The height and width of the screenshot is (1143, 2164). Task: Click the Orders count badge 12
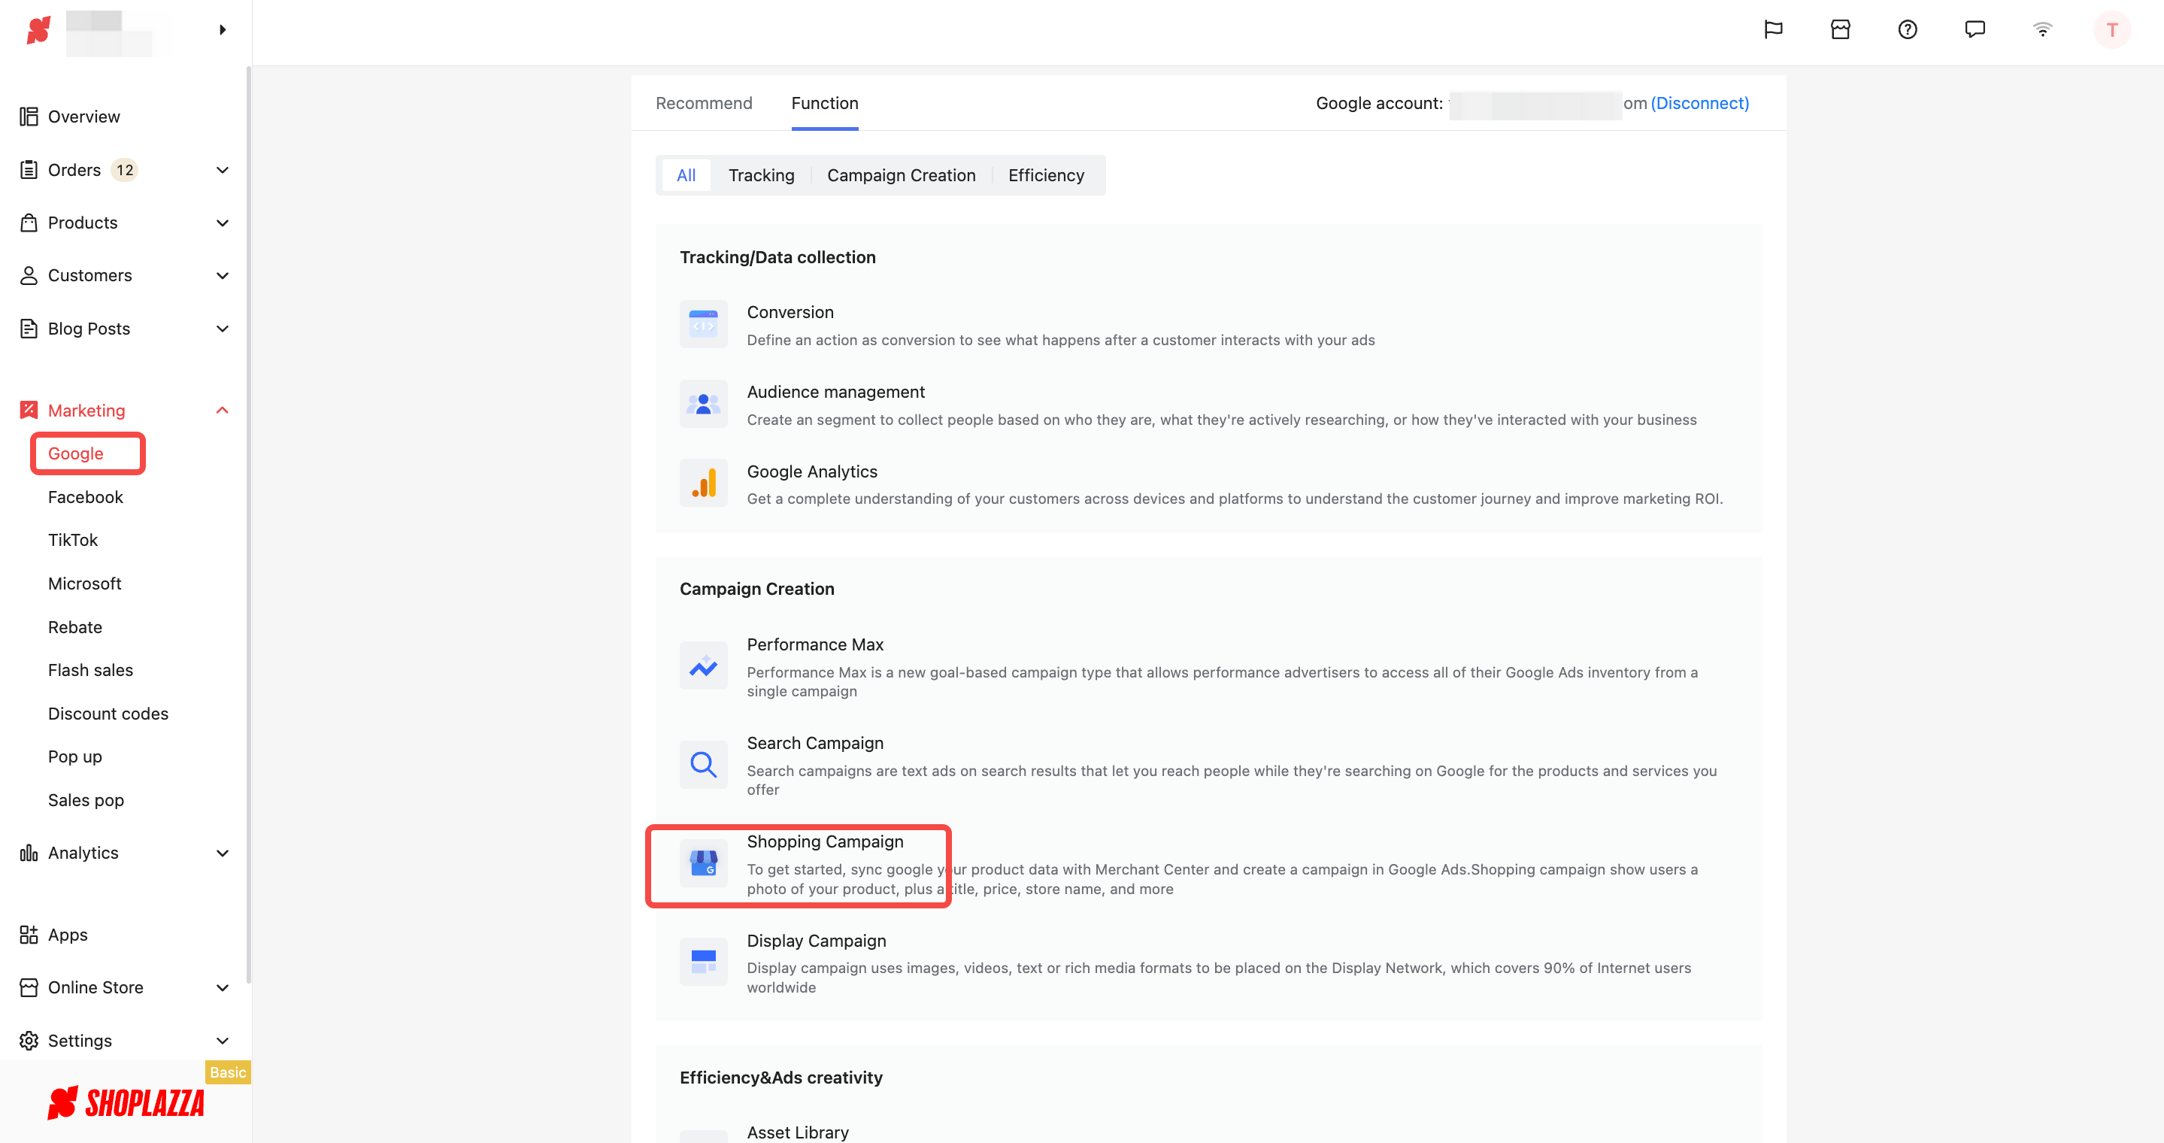tap(124, 170)
